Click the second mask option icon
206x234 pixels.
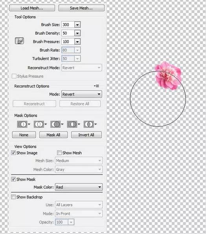[39, 124]
